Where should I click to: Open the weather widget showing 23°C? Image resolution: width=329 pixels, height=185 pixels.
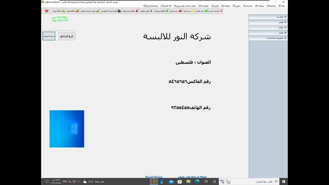tap(94, 182)
